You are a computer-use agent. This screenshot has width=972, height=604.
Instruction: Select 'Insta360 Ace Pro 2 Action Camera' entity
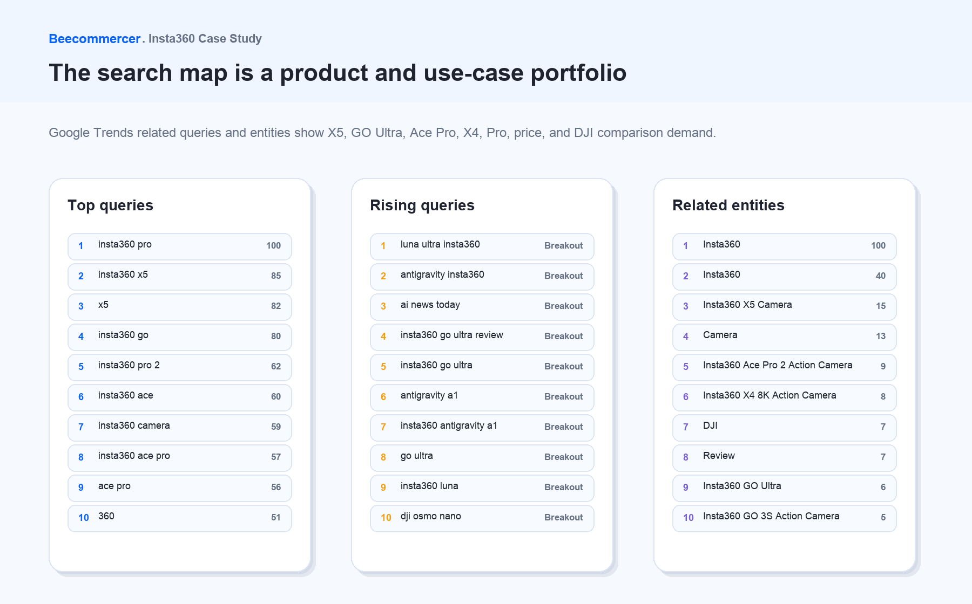click(x=785, y=367)
